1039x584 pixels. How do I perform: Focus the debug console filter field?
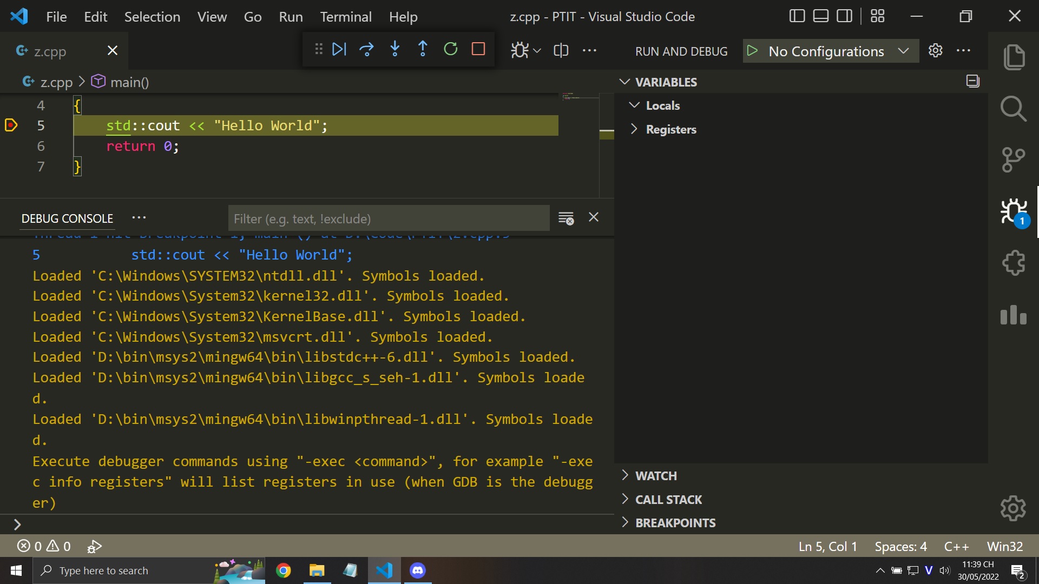pos(389,218)
